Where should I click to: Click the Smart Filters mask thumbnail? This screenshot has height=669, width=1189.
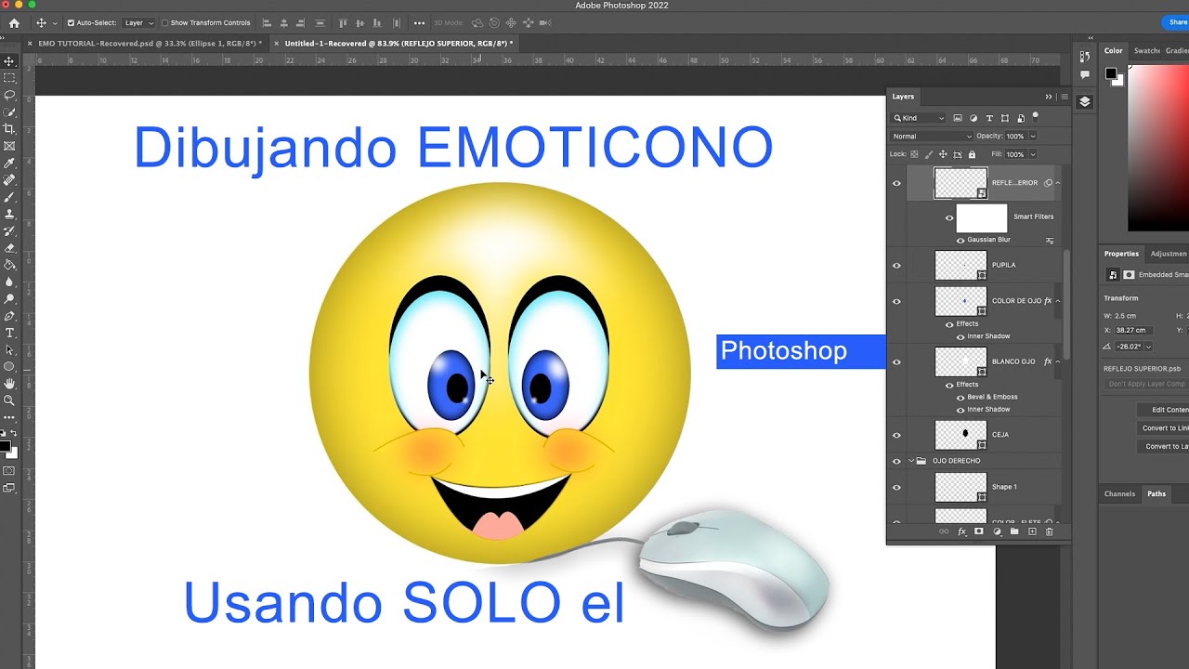(982, 218)
